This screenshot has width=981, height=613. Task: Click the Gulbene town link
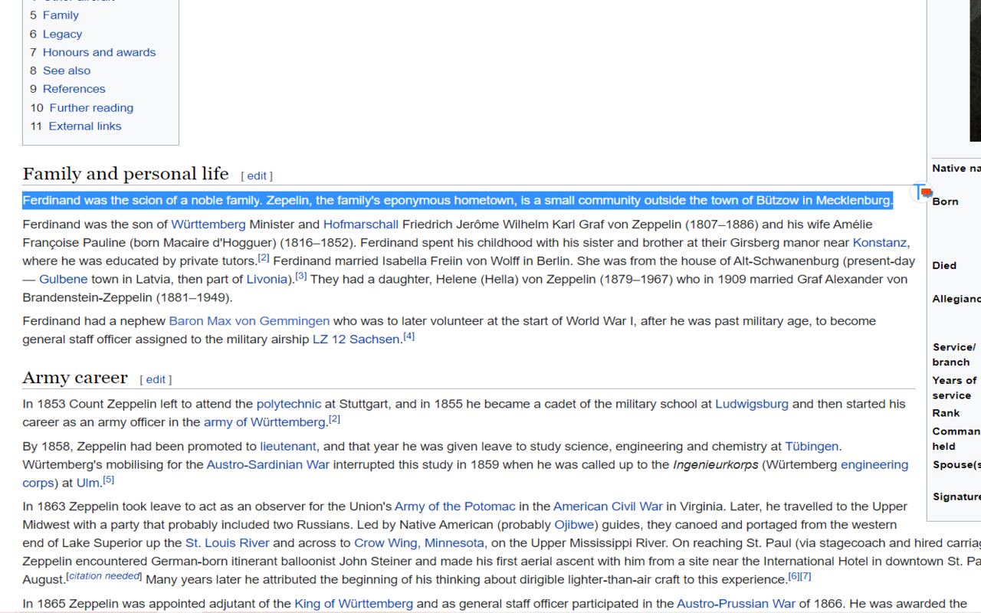pos(63,280)
